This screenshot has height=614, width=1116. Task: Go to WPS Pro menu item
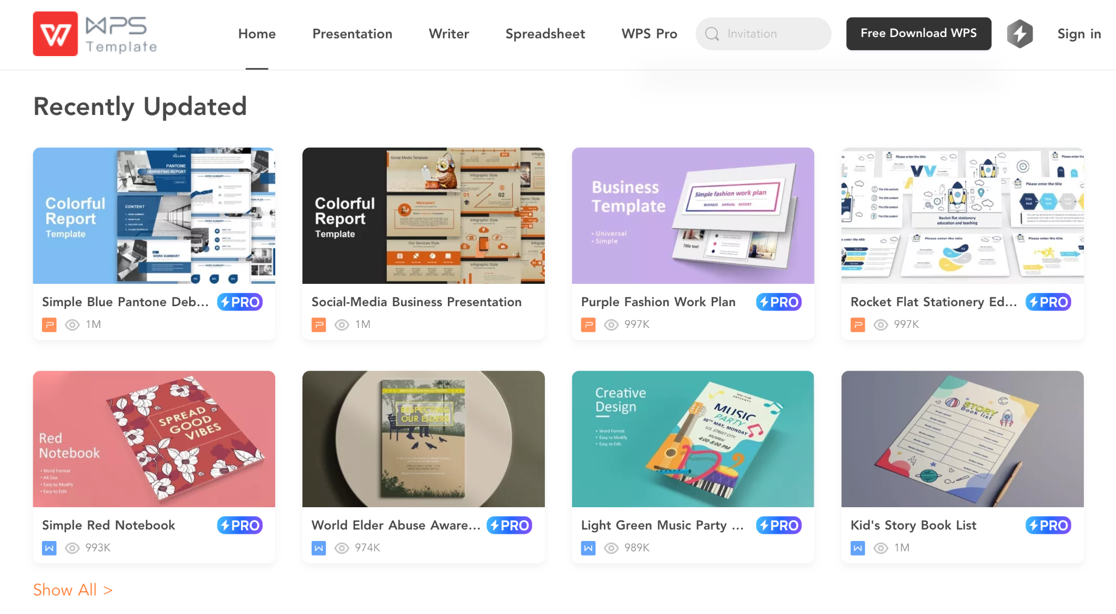click(x=649, y=34)
